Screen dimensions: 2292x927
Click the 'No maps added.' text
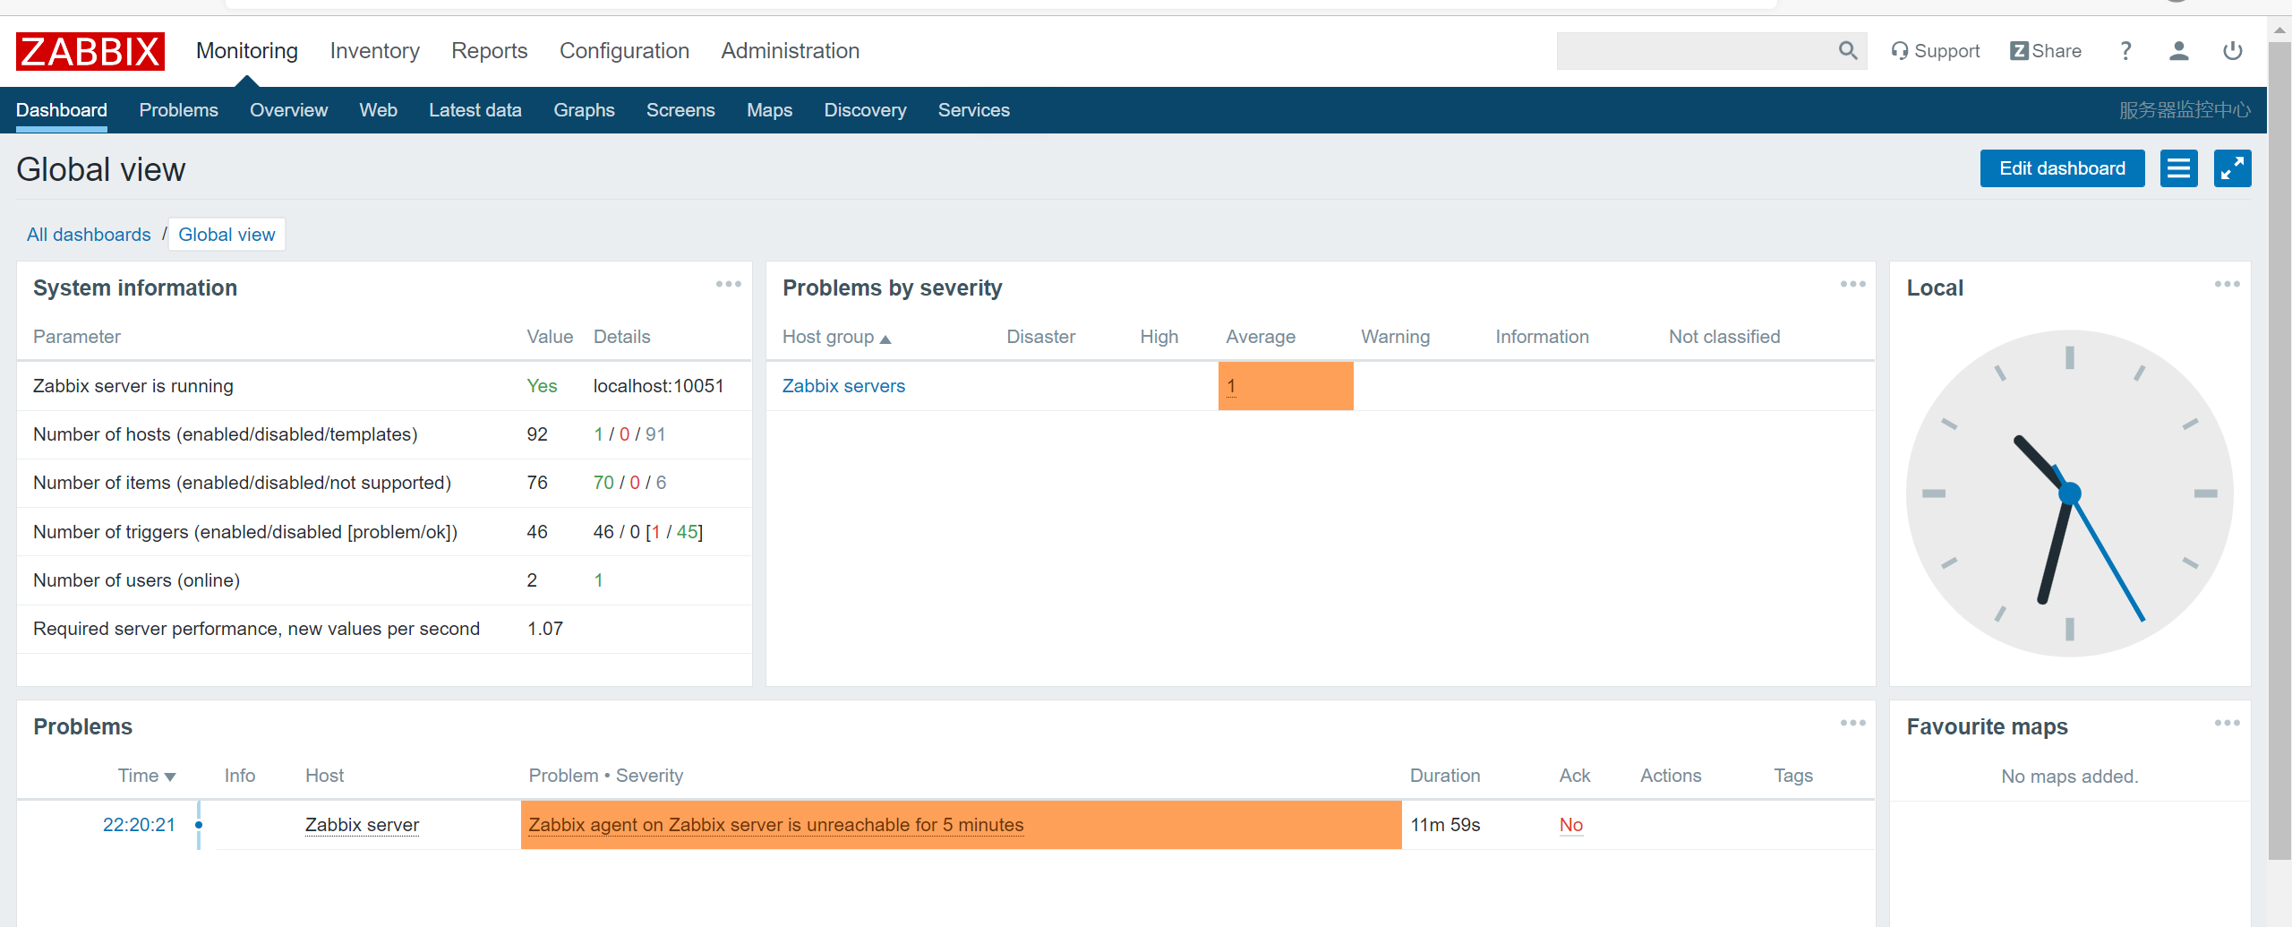(x=2070, y=777)
